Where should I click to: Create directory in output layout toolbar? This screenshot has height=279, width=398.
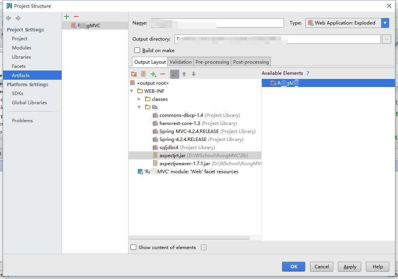134,74
